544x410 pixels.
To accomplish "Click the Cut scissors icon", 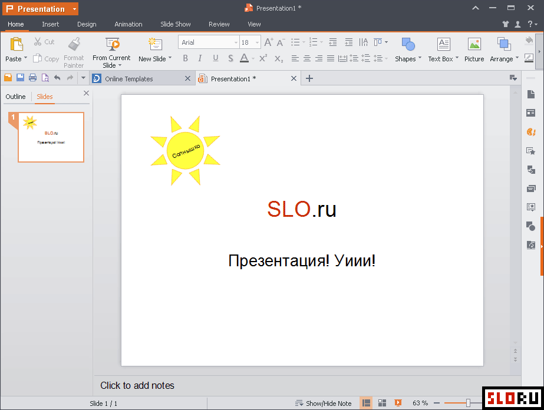I will (x=38, y=42).
